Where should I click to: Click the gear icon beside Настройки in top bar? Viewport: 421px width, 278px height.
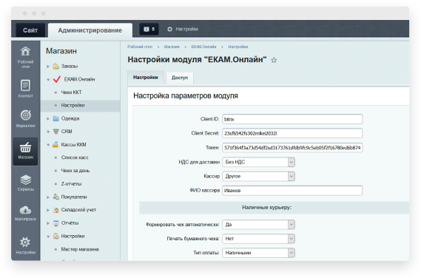(169, 29)
